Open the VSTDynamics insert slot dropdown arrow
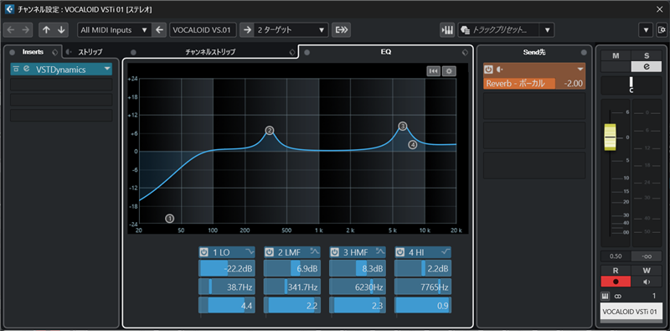This screenshot has height=331, width=670. coord(107,69)
